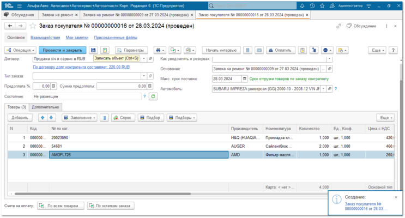Click the list icon next to Заполнение
This screenshot has height=218, width=405.
[x=104, y=118]
